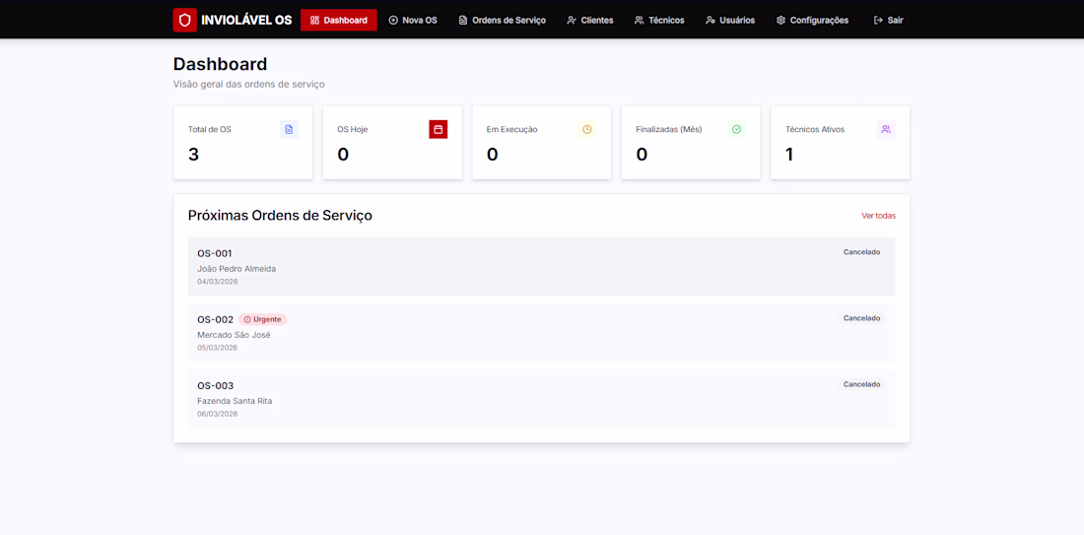This screenshot has height=535, width=1084.
Task: Click the user-gear icon beside Usuários
Action: tap(710, 20)
